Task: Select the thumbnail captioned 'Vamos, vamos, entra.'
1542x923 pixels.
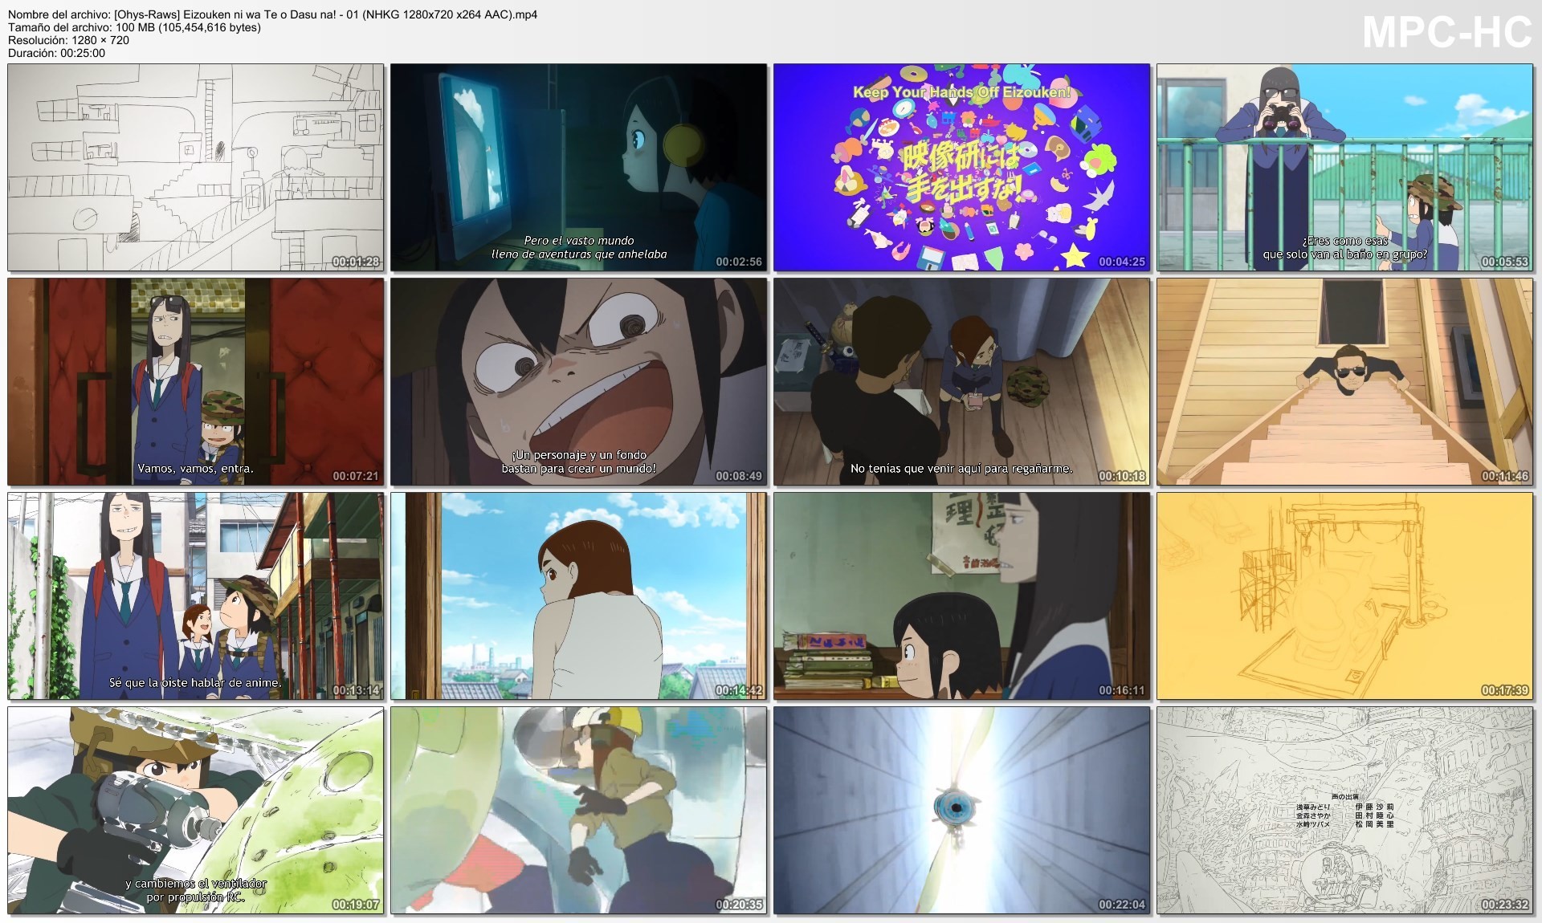Action: 195,381
